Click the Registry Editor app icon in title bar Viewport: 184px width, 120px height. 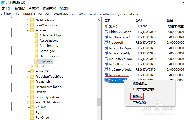[x=3, y=2]
